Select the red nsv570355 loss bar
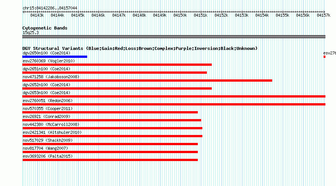 tap(110, 112)
